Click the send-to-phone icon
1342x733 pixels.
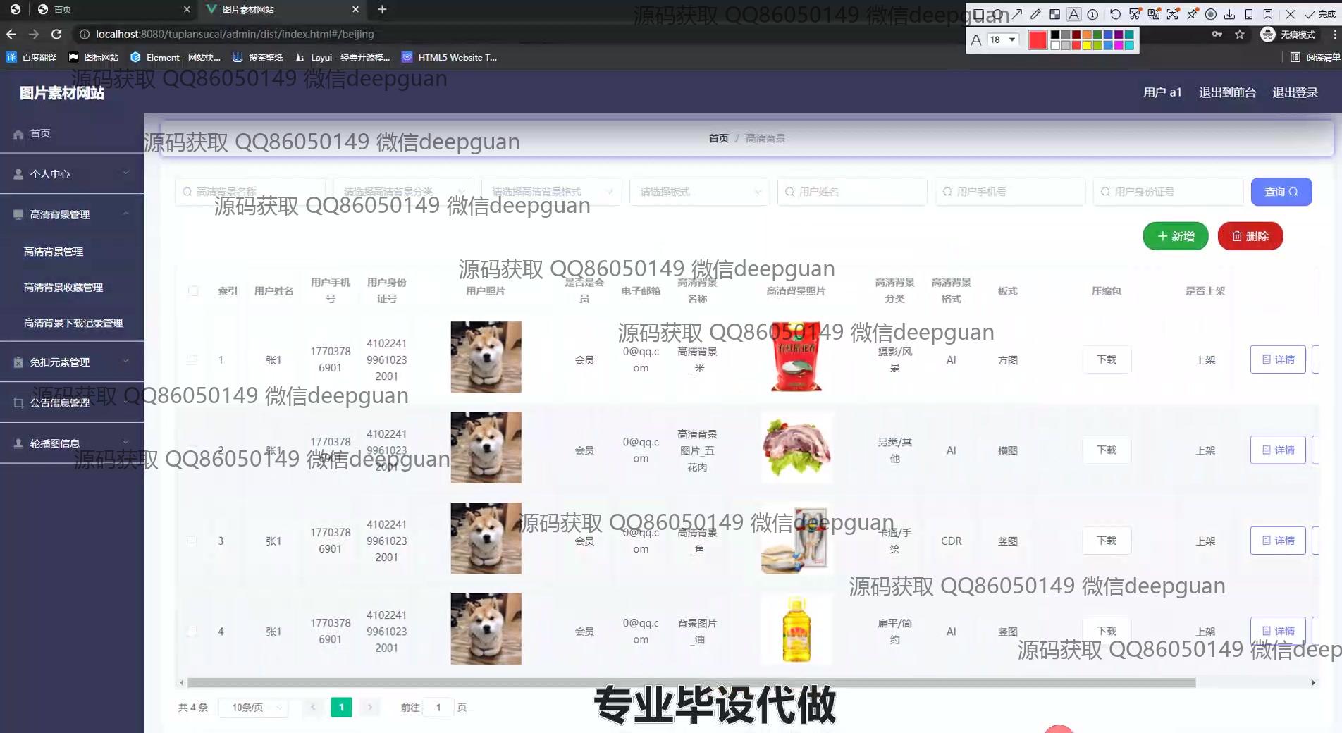(1249, 14)
